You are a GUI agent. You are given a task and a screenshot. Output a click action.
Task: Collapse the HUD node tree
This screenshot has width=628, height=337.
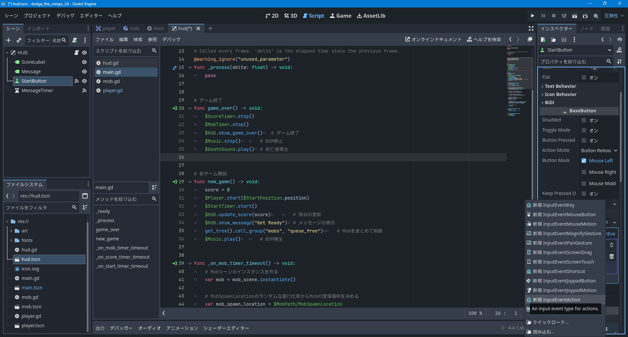click(x=7, y=53)
